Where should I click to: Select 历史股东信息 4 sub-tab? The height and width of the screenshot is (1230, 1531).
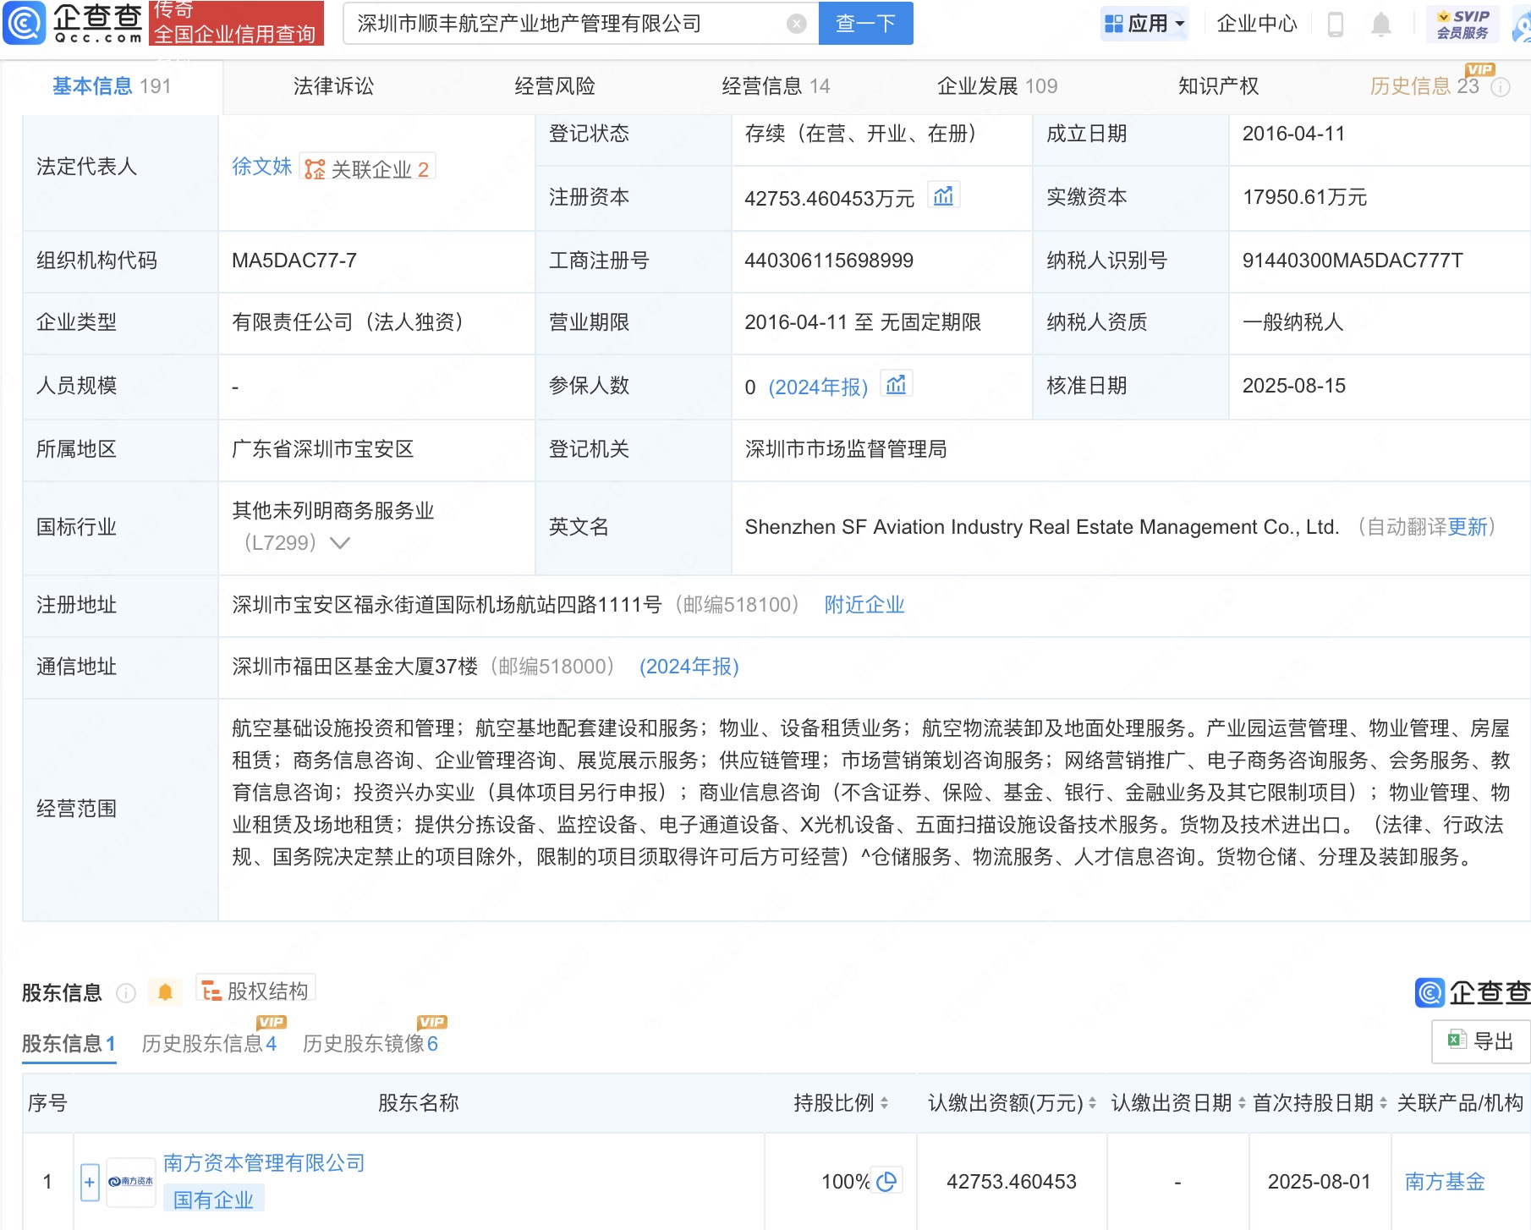click(x=209, y=1043)
